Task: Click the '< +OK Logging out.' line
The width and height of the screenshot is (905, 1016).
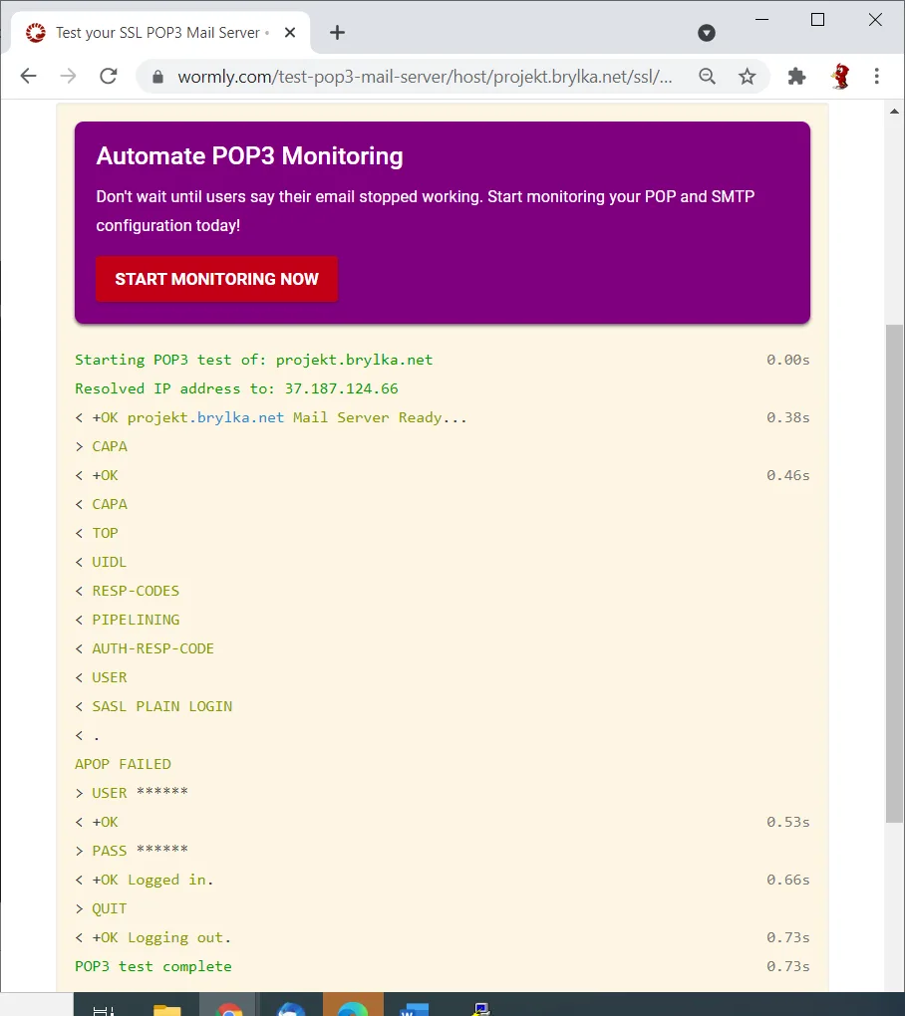Action: click(153, 937)
